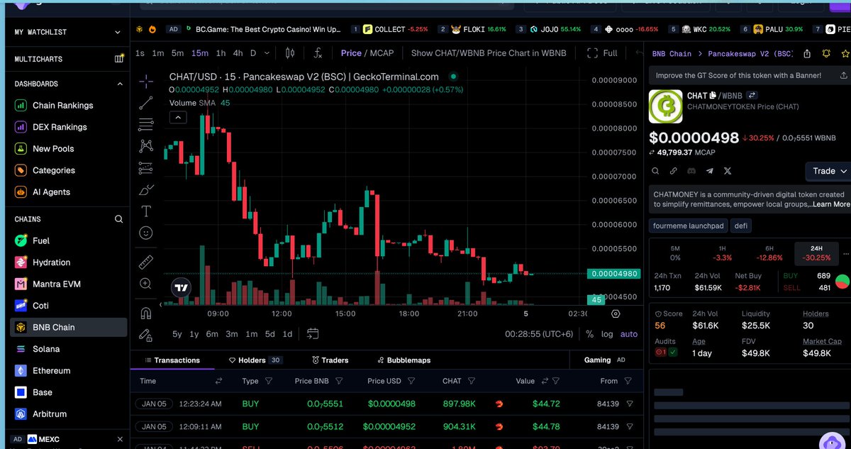This screenshot has width=851, height=449.
Task: Show CHAT/WBNB Price Chart in WBNB
Action: [x=489, y=53]
